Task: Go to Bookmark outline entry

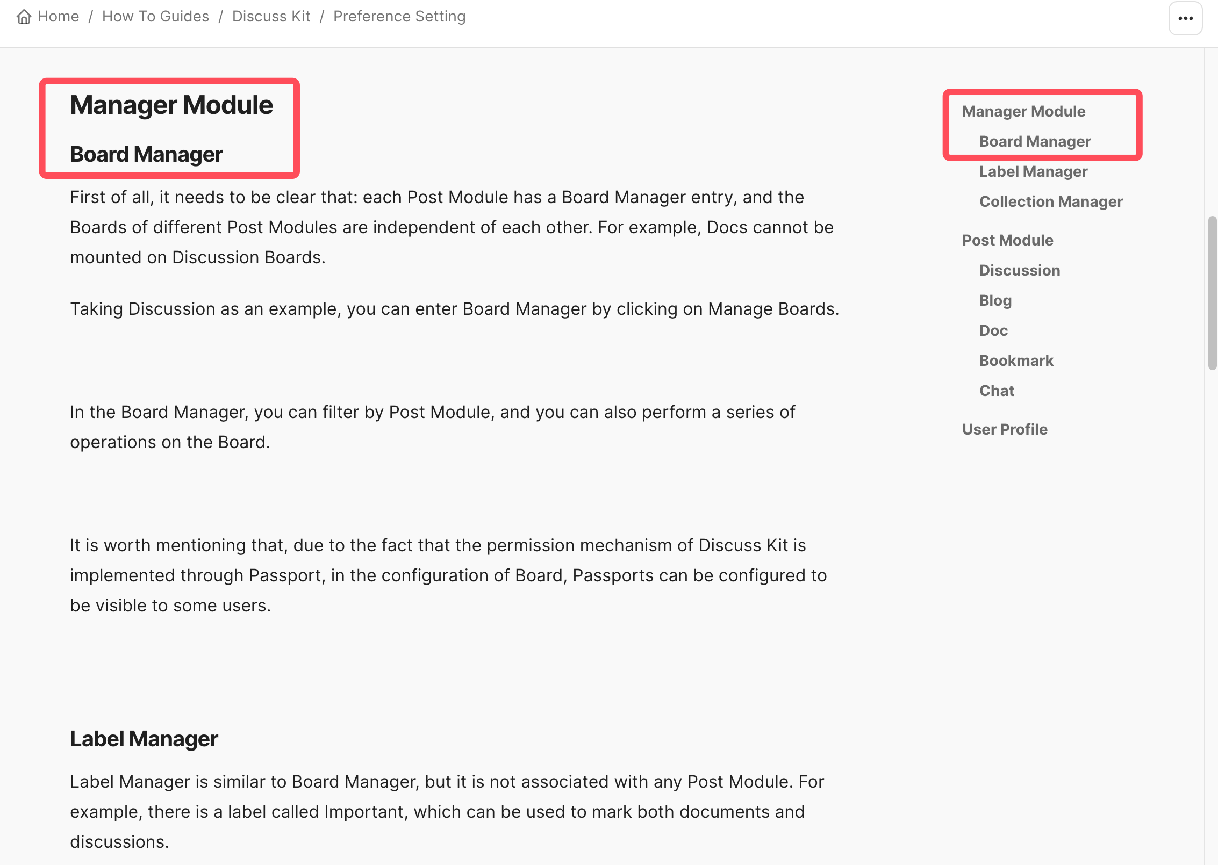Action: coord(1016,361)
